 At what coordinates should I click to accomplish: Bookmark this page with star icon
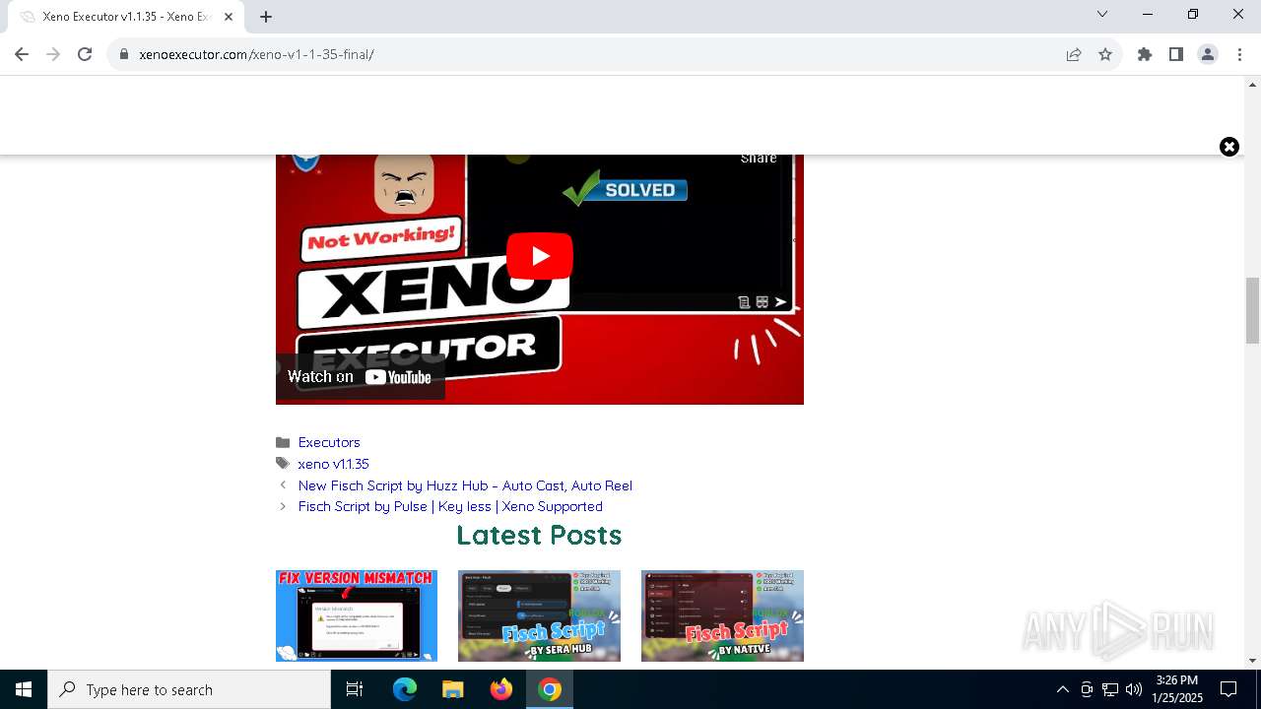(x=1105, y=54)
